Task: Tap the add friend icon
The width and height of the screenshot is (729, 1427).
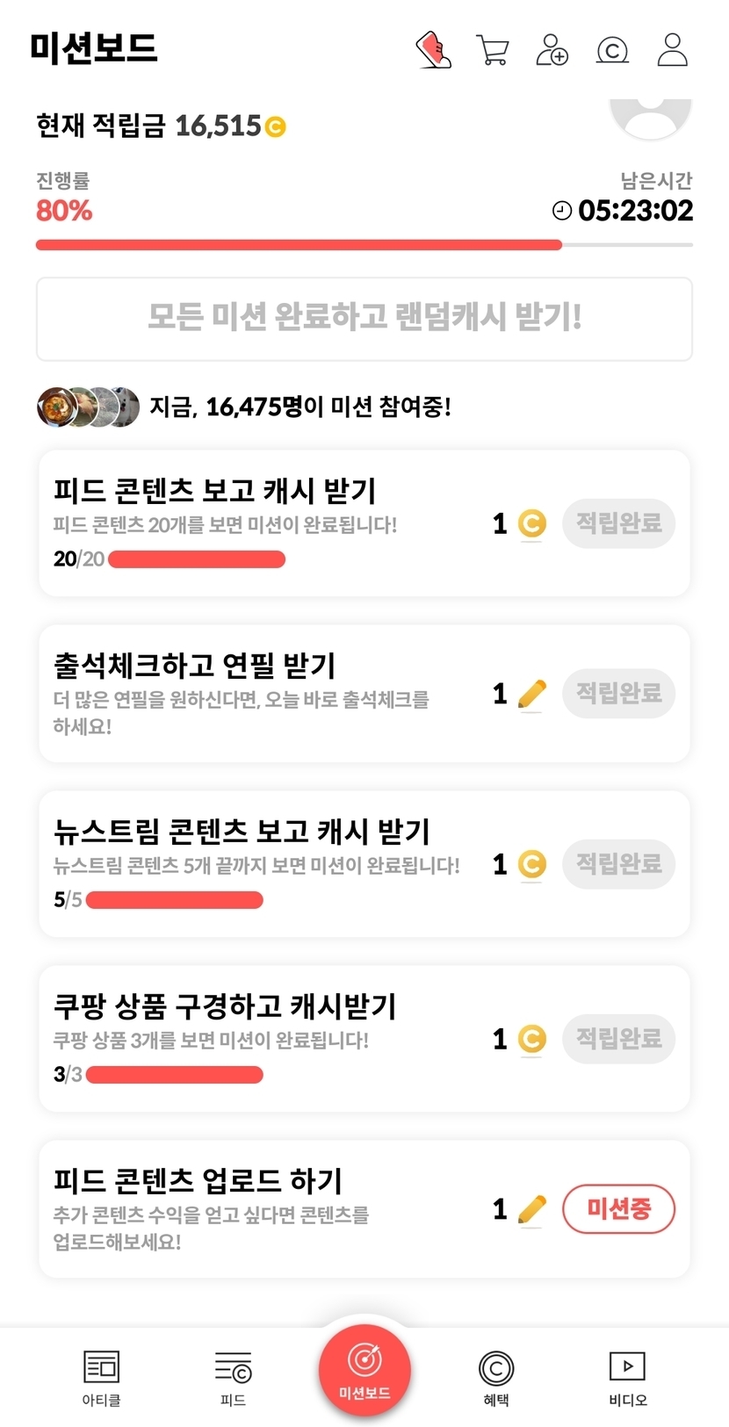Action: pyautogui.click(x=552, y=50)
